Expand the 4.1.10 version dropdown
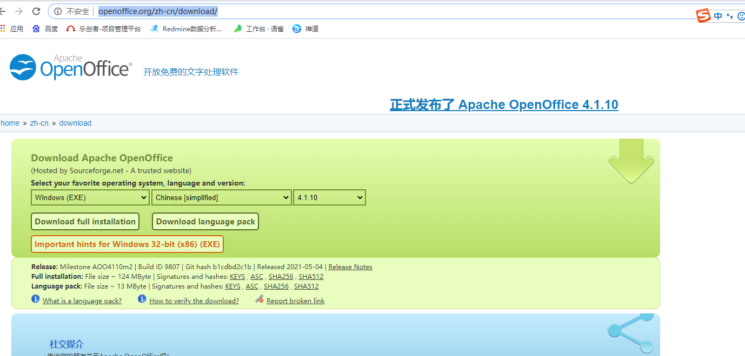The height and width of the screenshot is (356, 745). [x=329, y=197]
